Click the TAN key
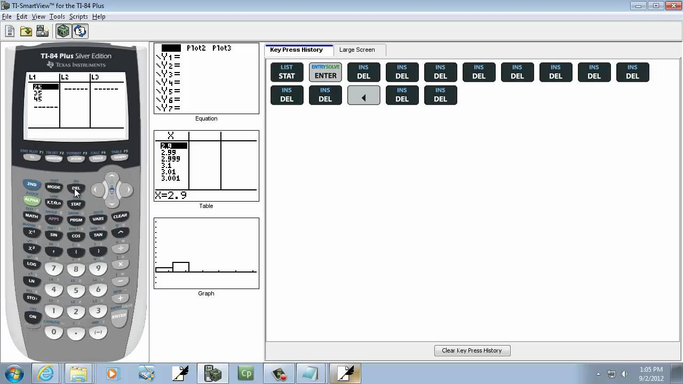This screenshot has width=683, height=384. pos(98,235)
